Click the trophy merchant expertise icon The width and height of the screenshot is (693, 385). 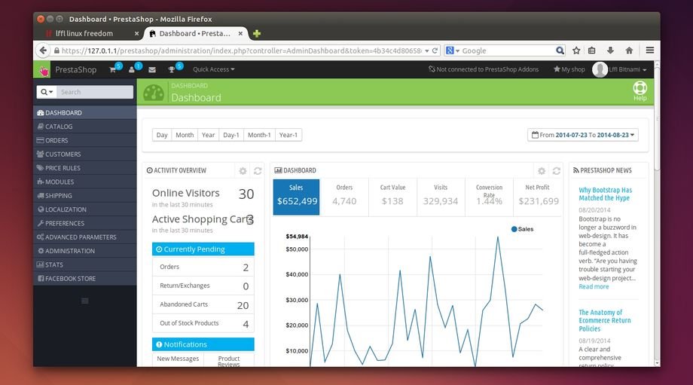coord(172,70)
